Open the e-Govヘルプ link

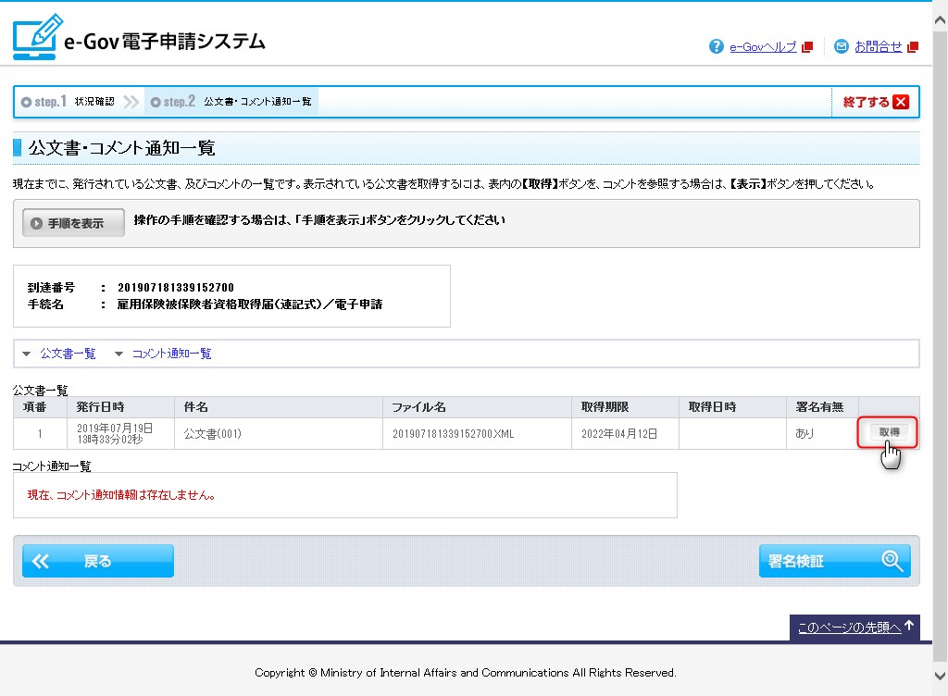click(763, 47)
